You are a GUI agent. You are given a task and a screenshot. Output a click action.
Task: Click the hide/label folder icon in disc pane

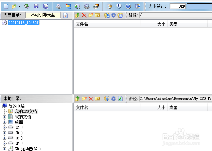pos(120,15)
